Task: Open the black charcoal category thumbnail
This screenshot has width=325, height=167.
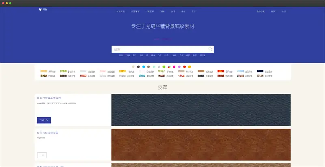Action: tap(201, 76)
